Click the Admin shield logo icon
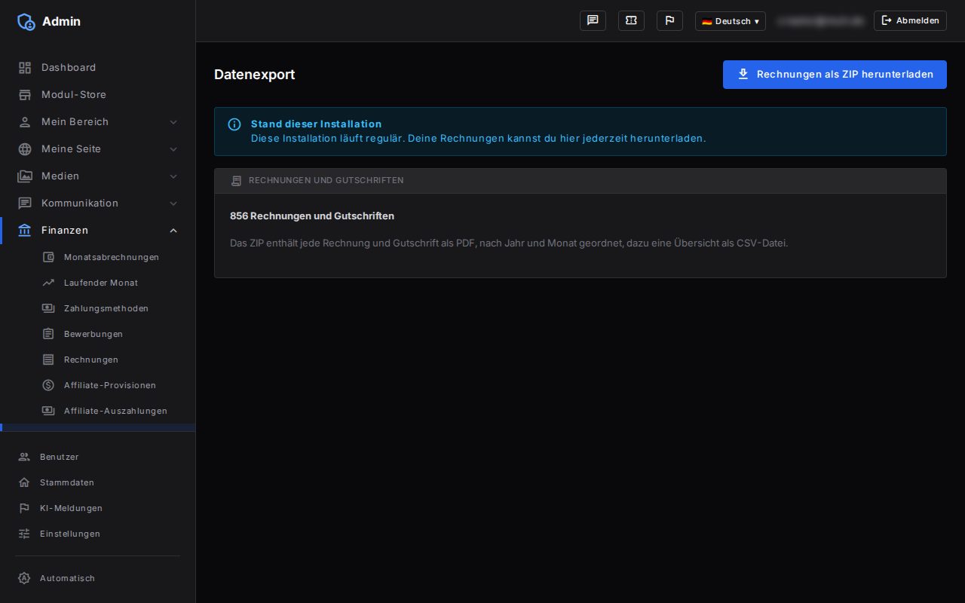This screenshot has height=603, width=965. [x=26, y=21]
